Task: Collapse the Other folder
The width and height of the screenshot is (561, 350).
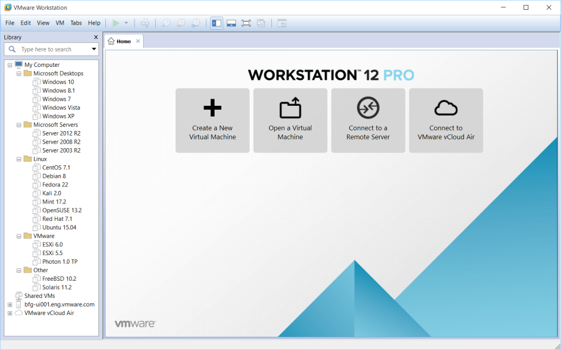Action: pyautogui.click(x=19, y=271)
